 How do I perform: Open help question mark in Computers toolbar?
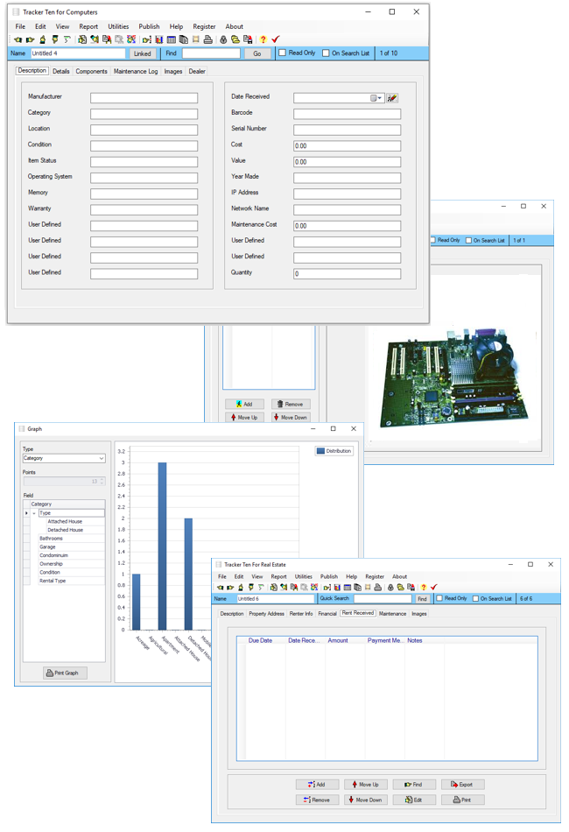pyautogui.click(x=263, y=39)
